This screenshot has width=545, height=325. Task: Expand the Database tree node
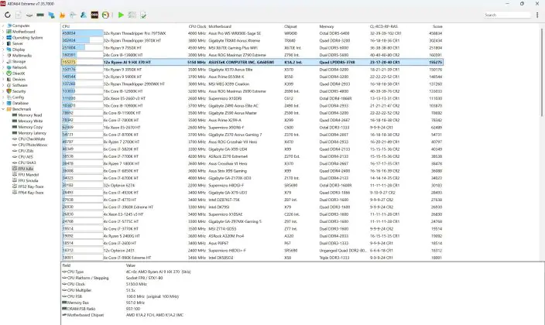pyautogui.click(x=3, y=103)
